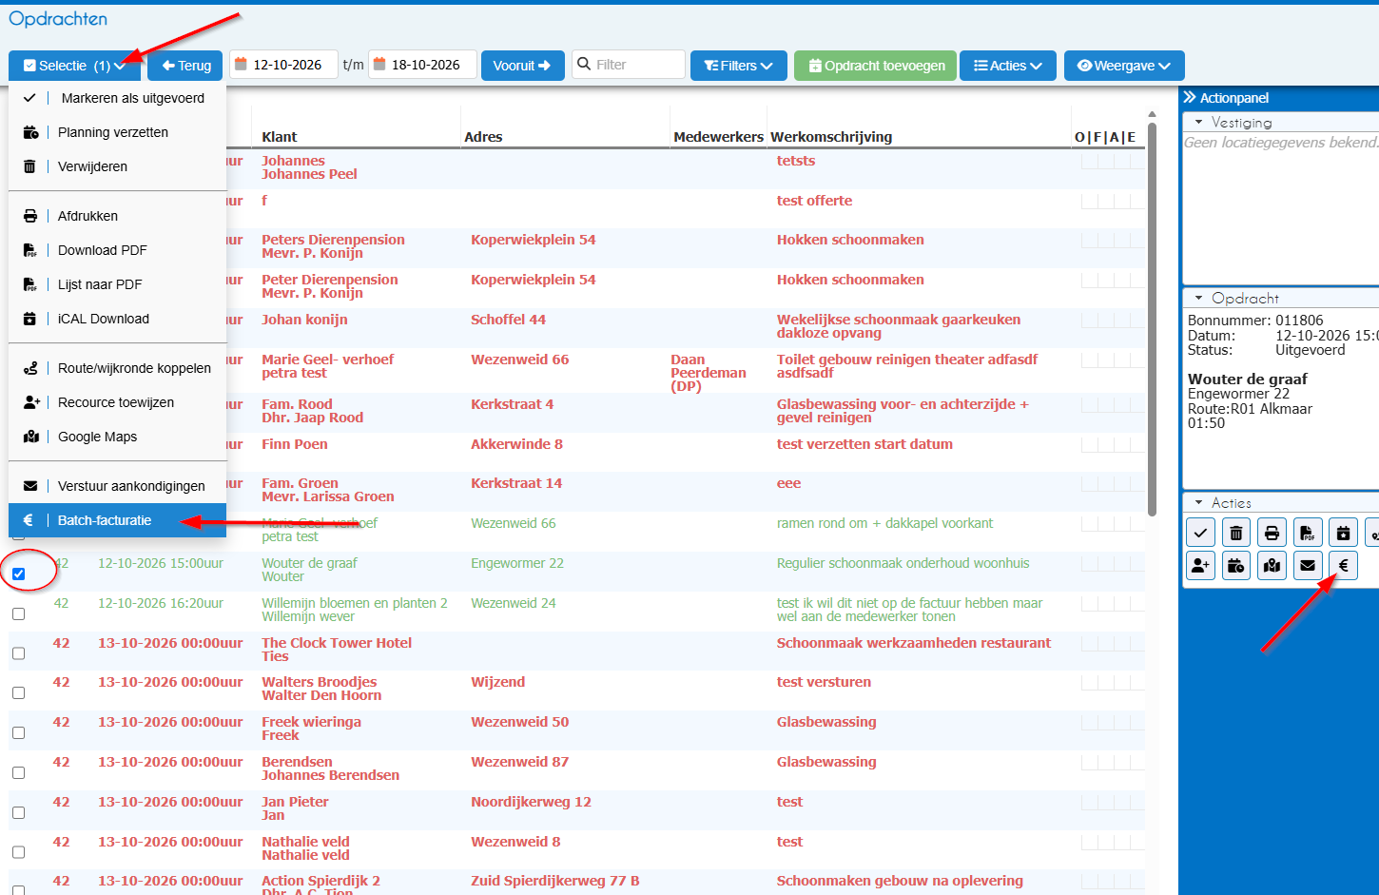
Task: Select Markeren als uitgevoerd menu item
Action: [x=118, y=98]
